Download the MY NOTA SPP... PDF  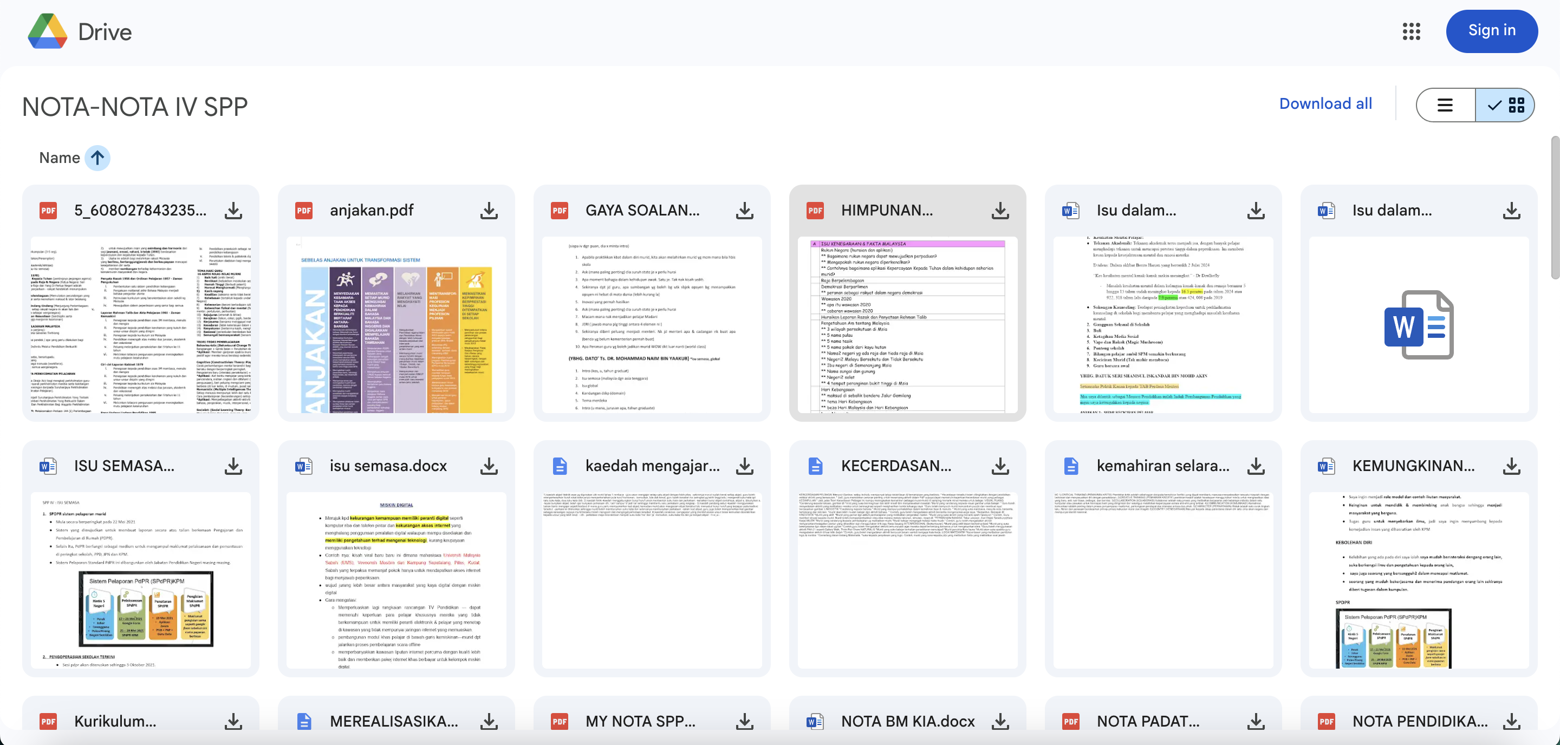(744, 721)
